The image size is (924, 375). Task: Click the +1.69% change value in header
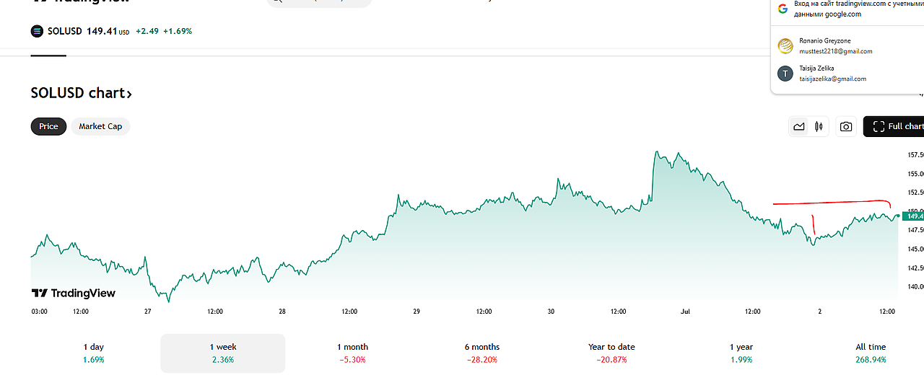click(178, 31)
